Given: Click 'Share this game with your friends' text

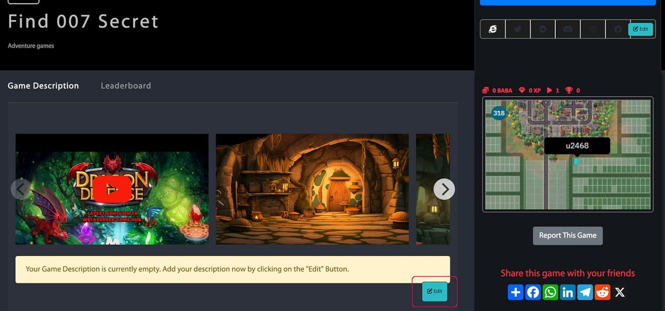Looking at the screenshot, I should coord(568,273).
